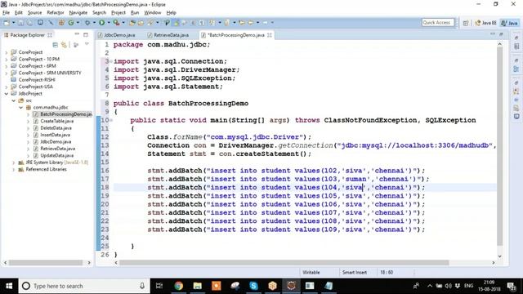Viewport: 523px width, 294px height.
Task: Click the Run Last Tool external tools icon
Action: click(x=116, y=23)
